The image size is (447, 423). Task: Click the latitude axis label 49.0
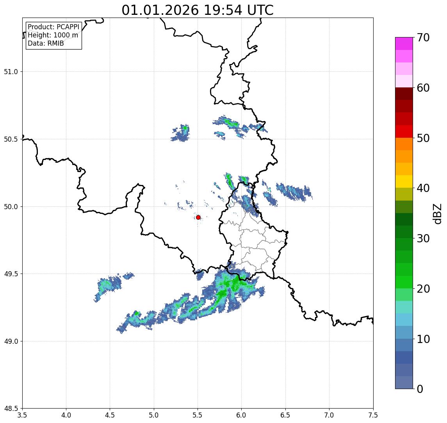(x=11, y=341)
